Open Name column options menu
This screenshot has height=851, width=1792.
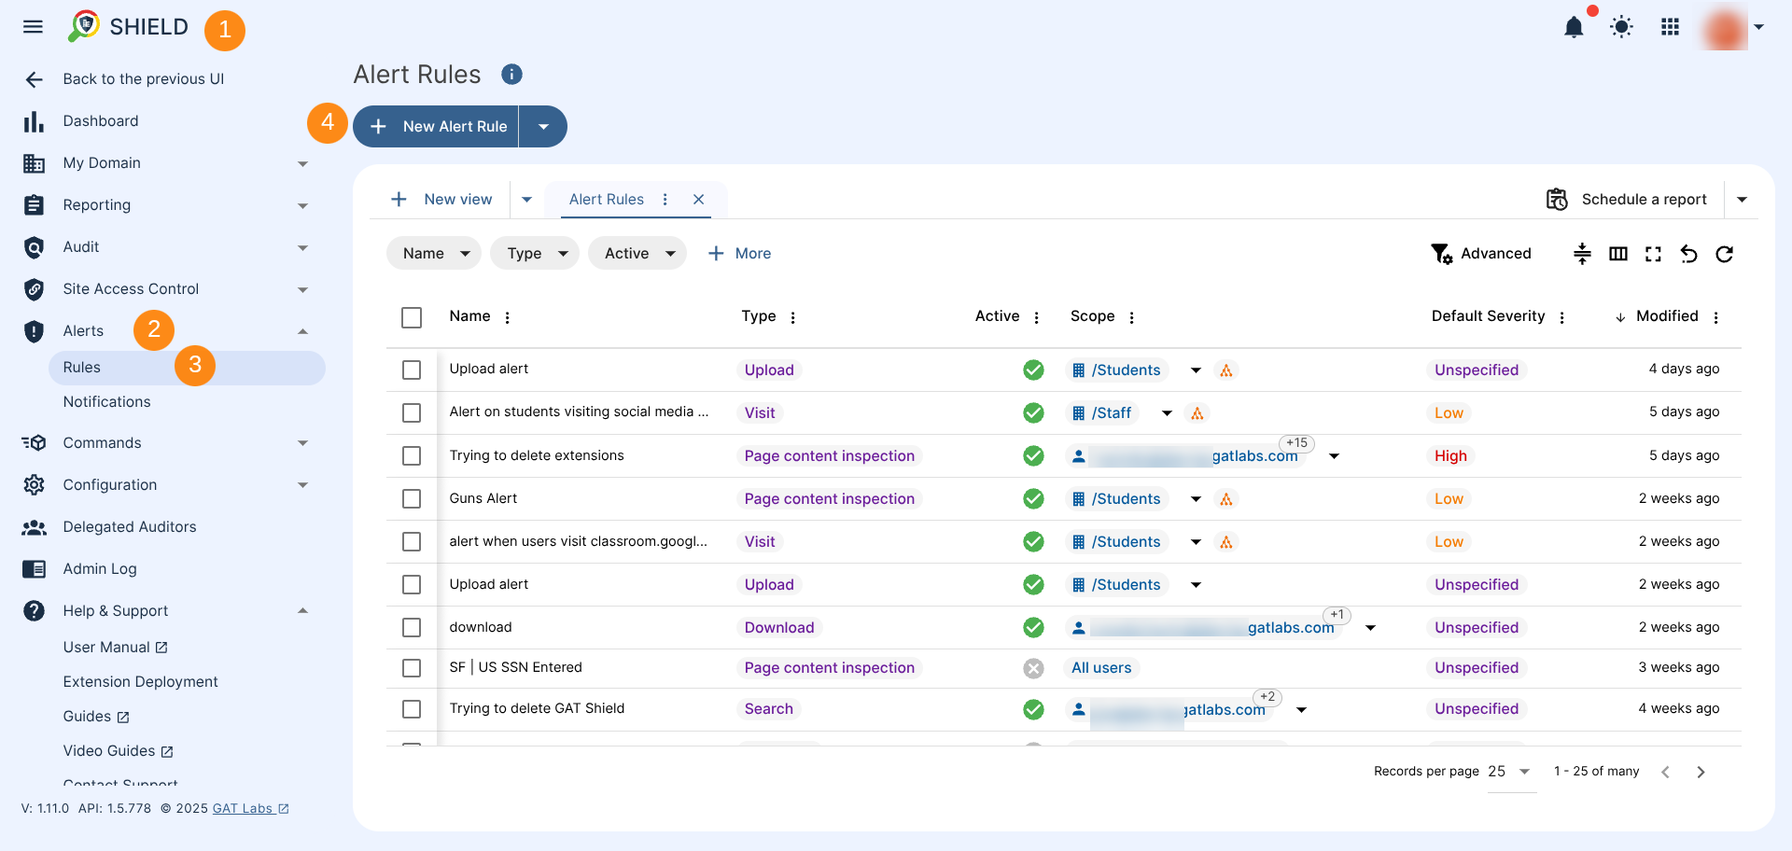coord(508,317)
